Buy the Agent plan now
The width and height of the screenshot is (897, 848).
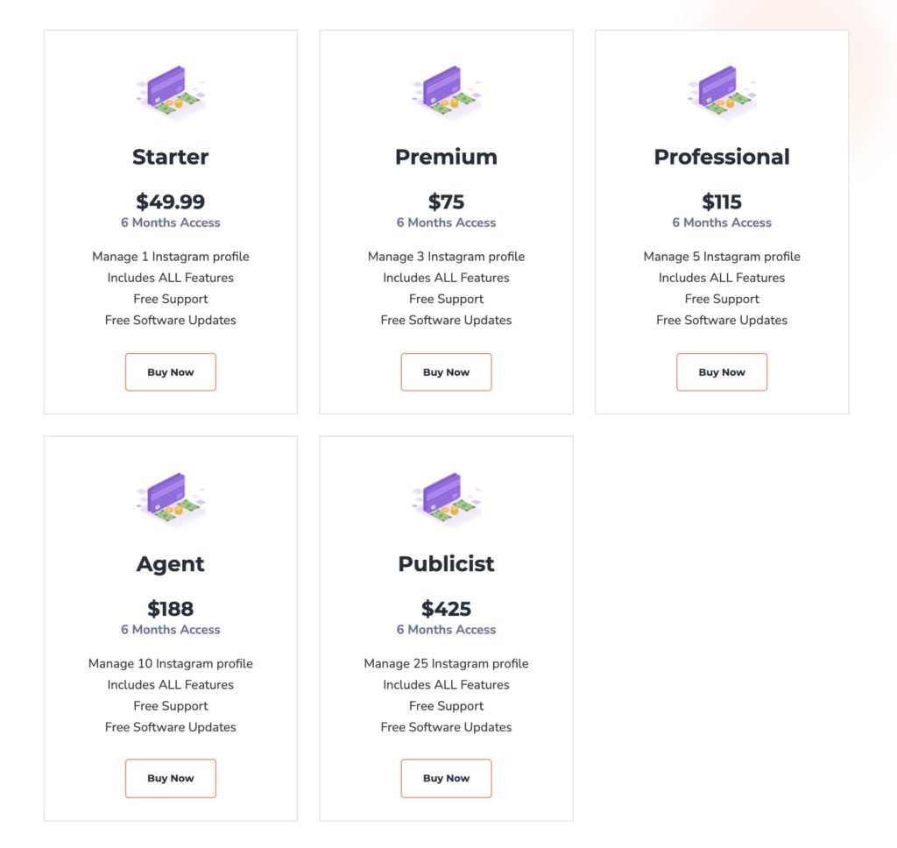pyautogui.click(x=171, y=778)
